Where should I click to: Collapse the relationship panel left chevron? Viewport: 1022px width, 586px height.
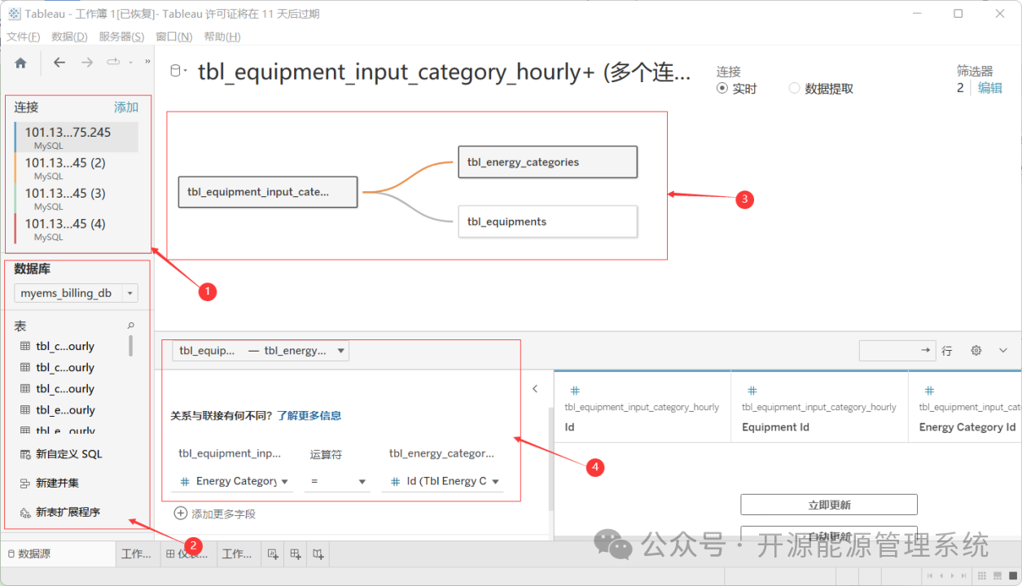[x=535, y=389]
